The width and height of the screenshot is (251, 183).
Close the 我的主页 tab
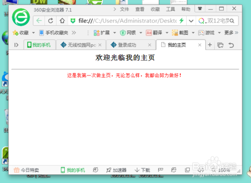(x=200, y=45)
